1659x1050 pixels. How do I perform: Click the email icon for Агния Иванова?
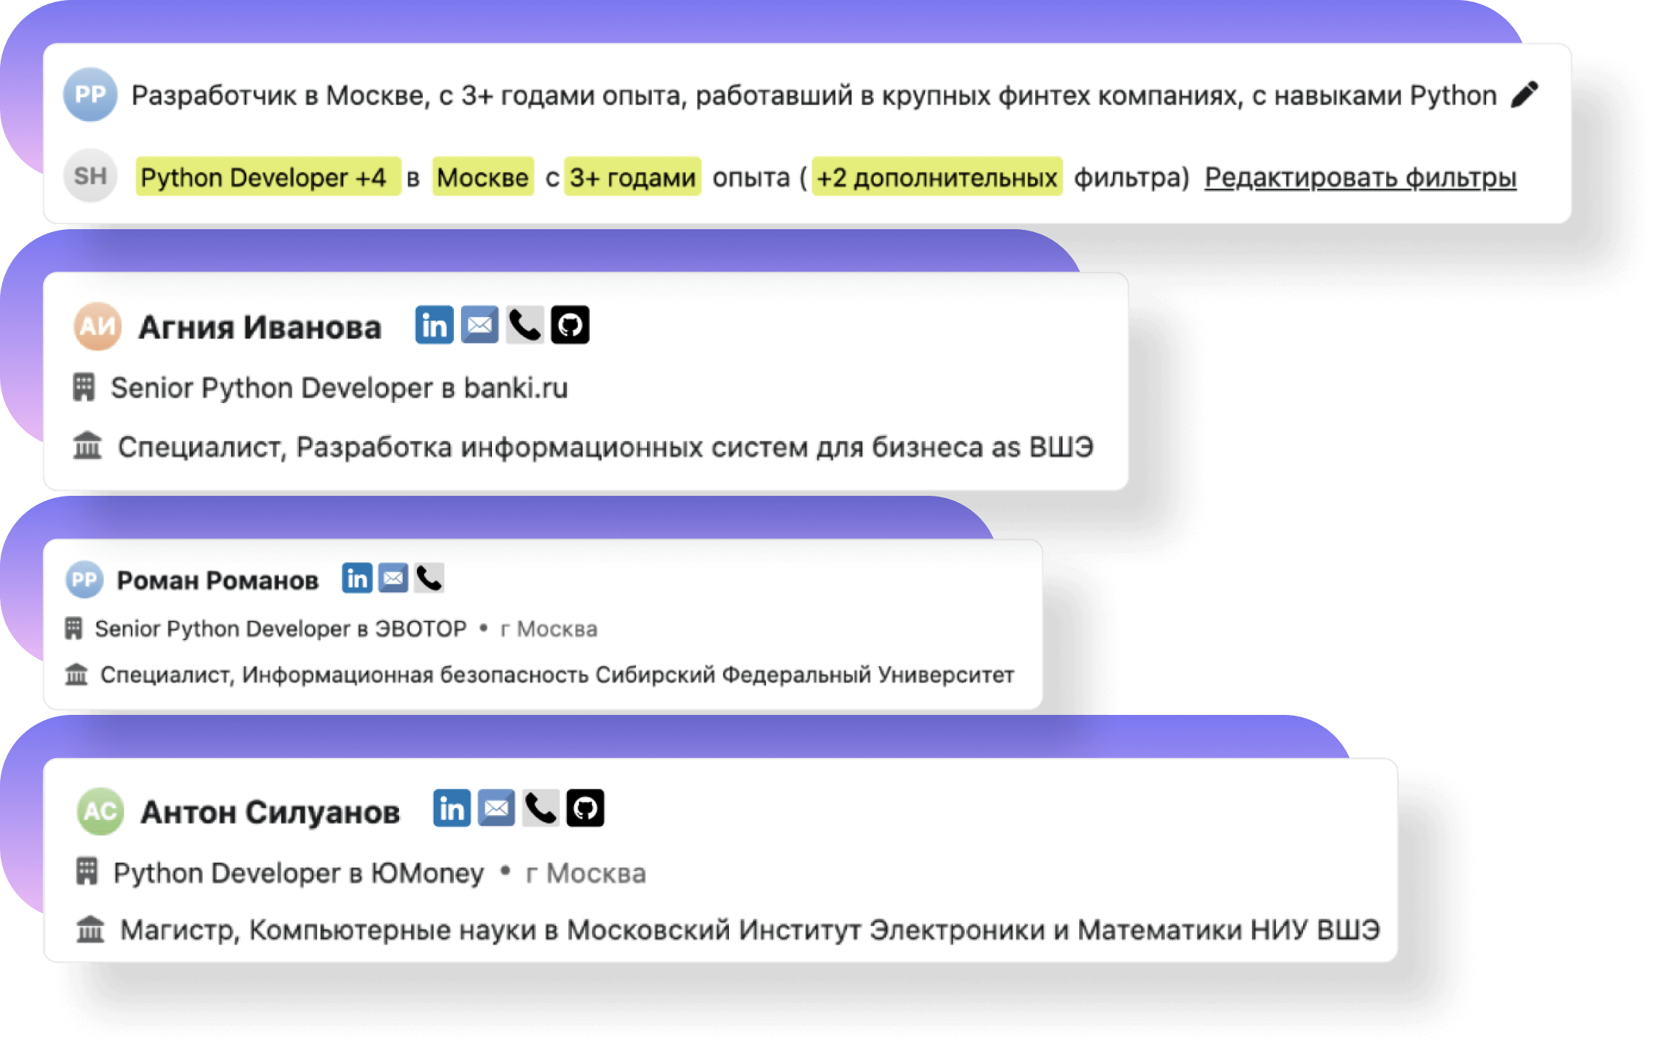479,326
